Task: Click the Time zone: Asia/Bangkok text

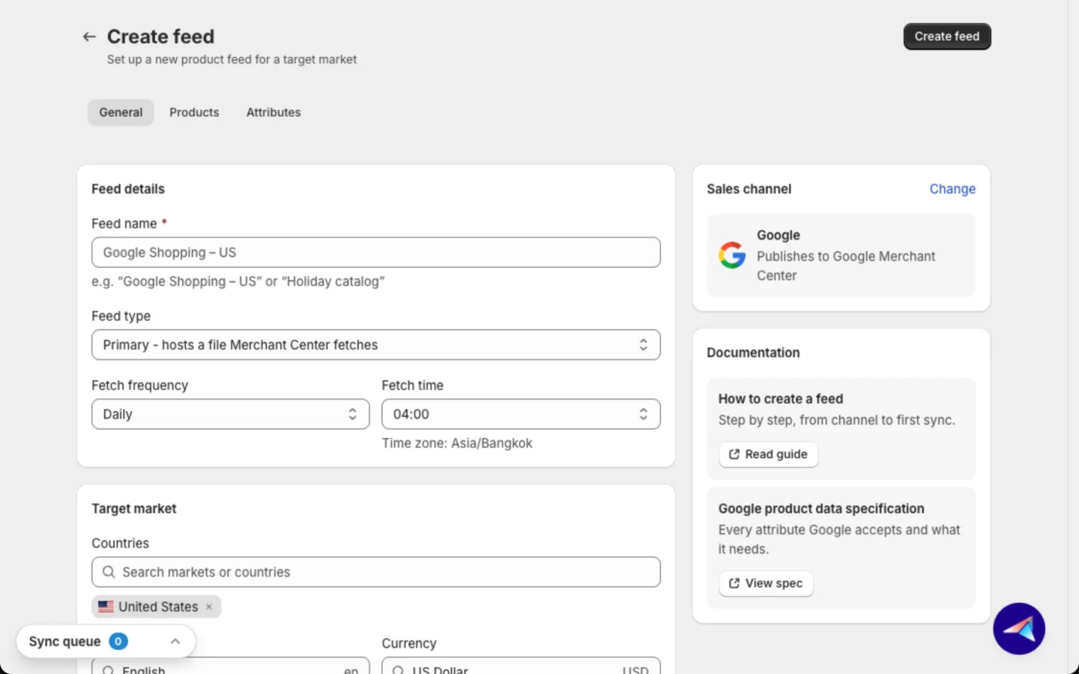Action: point(457,443)
